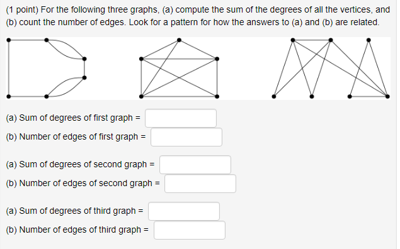Select the bottom-right vertex of the second graph
The image size is (400, 249).
(x=217, y=96)
